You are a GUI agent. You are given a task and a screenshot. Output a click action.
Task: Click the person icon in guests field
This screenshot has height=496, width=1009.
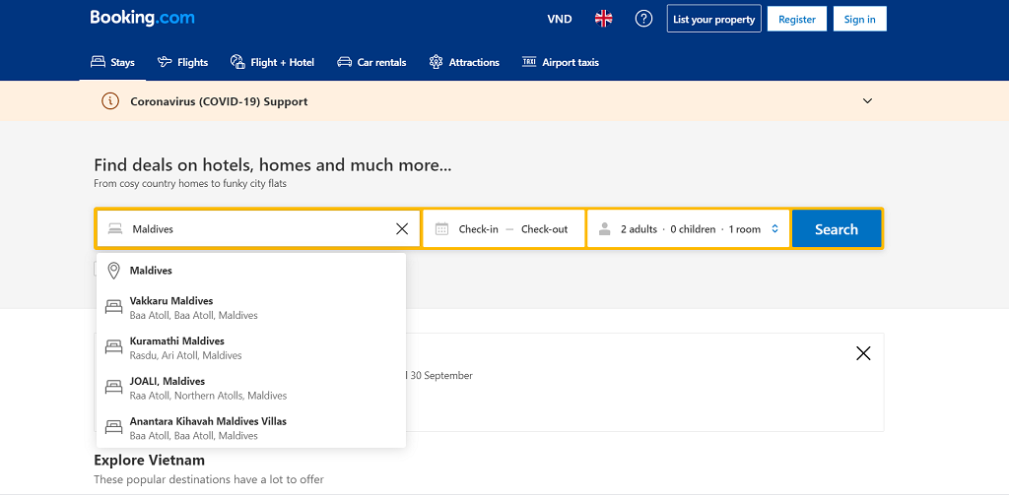604,228
